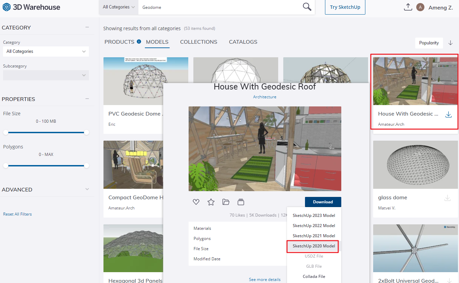Switch to the Collections tab

pyautogui.click(x=199, y=42)
